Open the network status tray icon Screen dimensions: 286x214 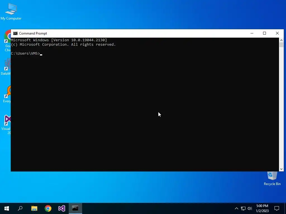tap(243, 208)
